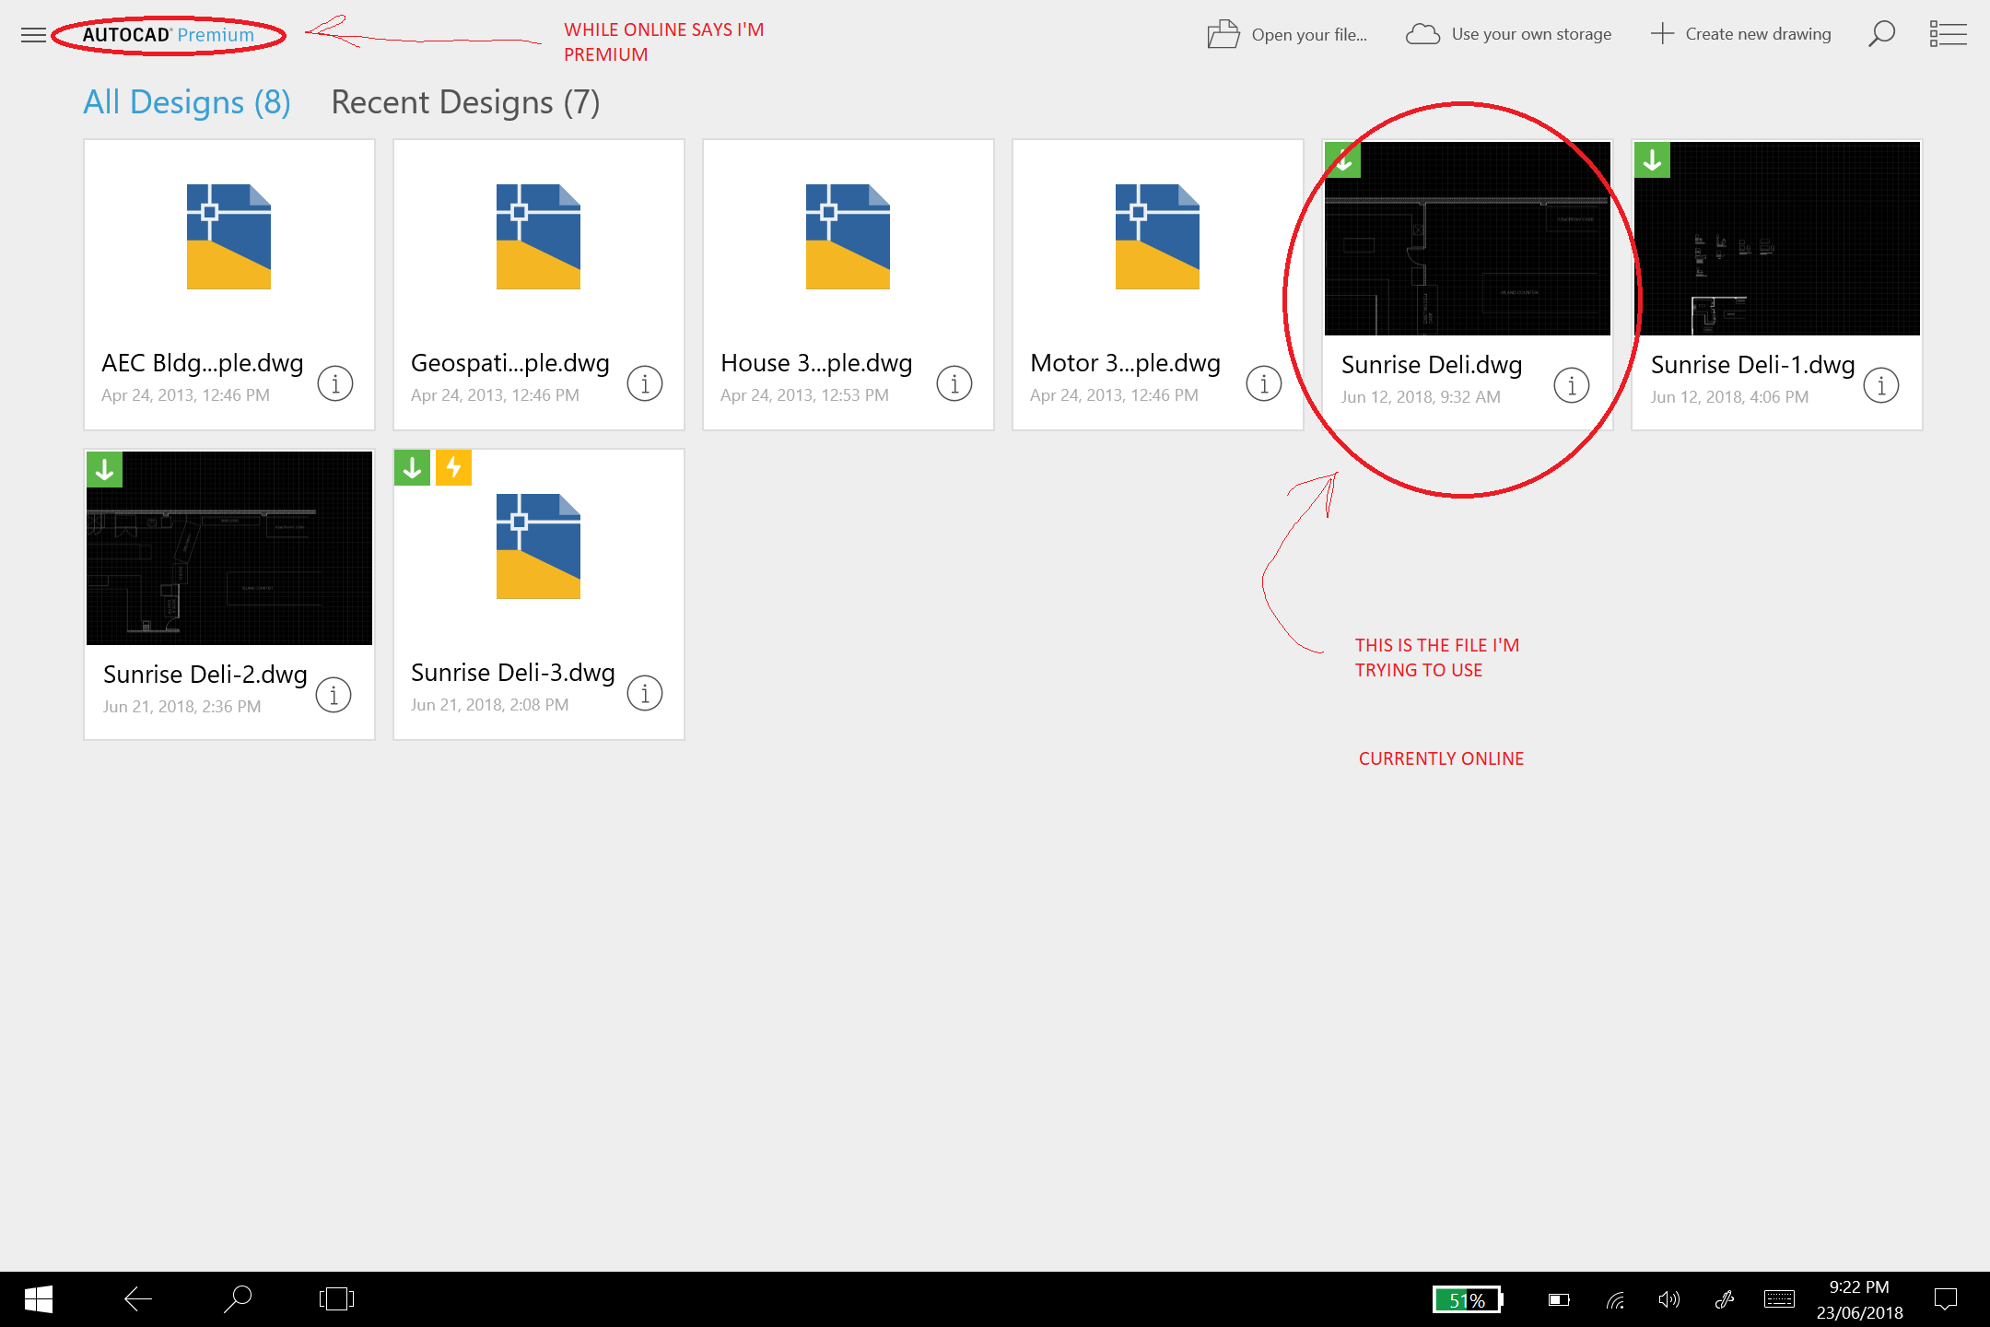Open the House 3...ple.dwg file icon

(848, 237)
